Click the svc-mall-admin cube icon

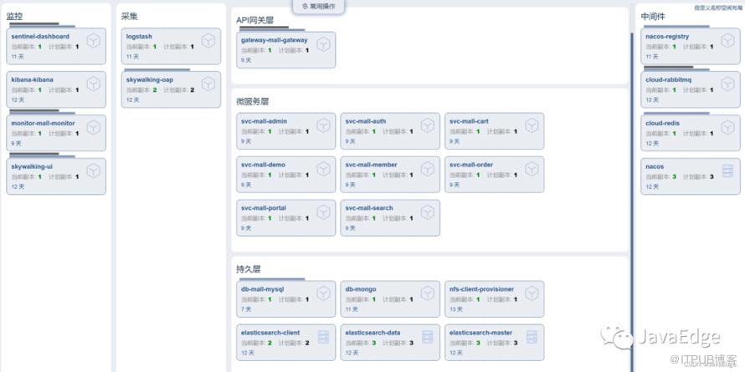[324, 125]
